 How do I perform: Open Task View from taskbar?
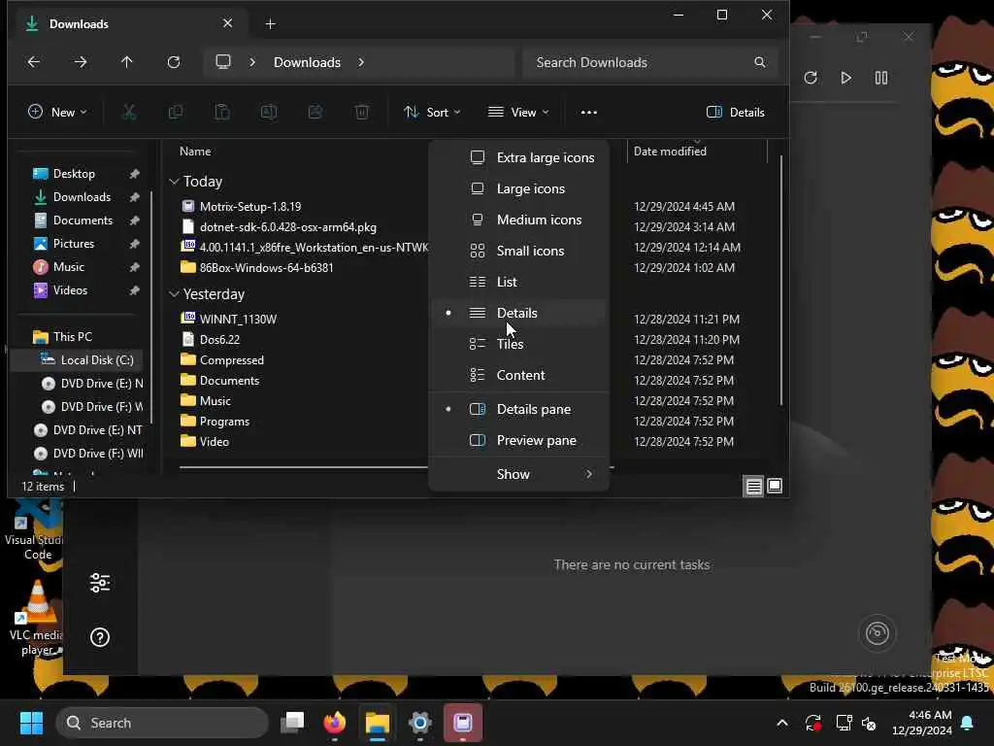coord(292,723)
